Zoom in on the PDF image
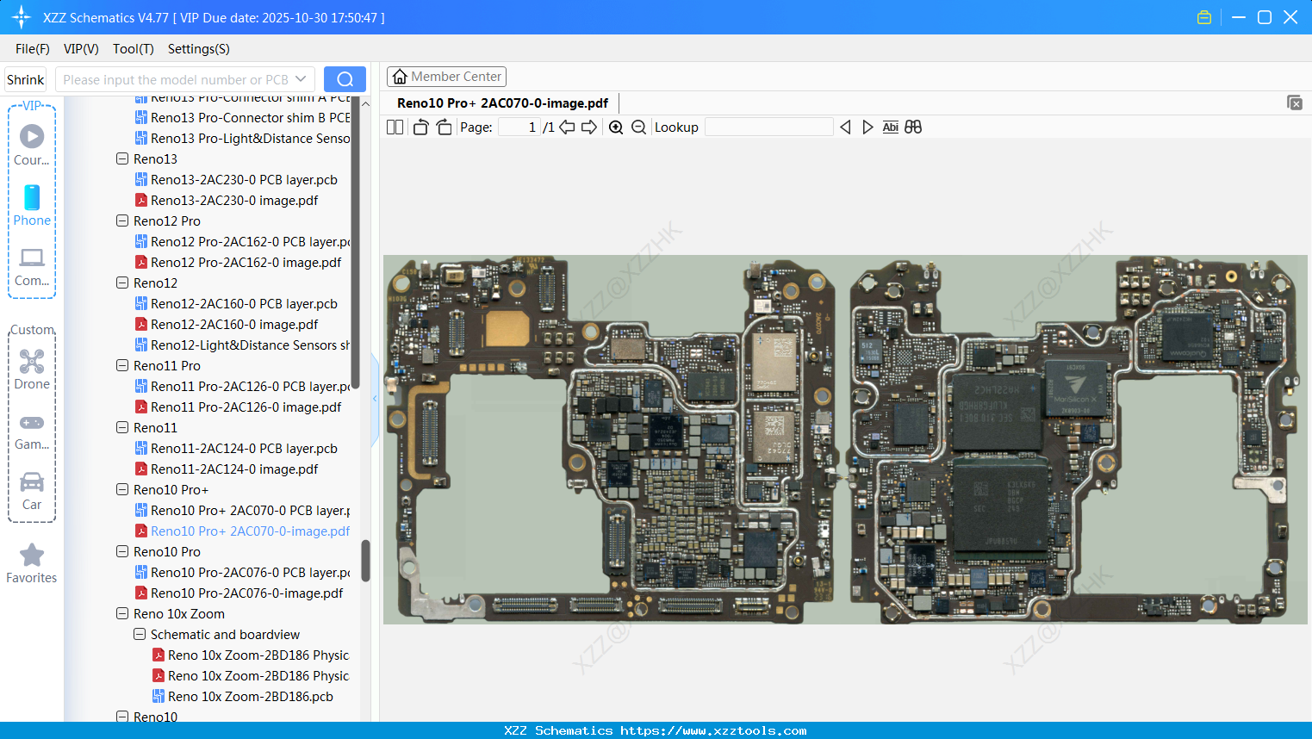Image resolution: width=1312 pixels, height=739 pixels. 616,127
